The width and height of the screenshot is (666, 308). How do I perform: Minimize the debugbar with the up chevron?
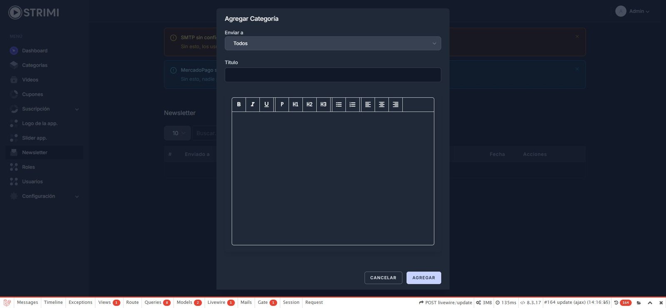click(650, 303)
